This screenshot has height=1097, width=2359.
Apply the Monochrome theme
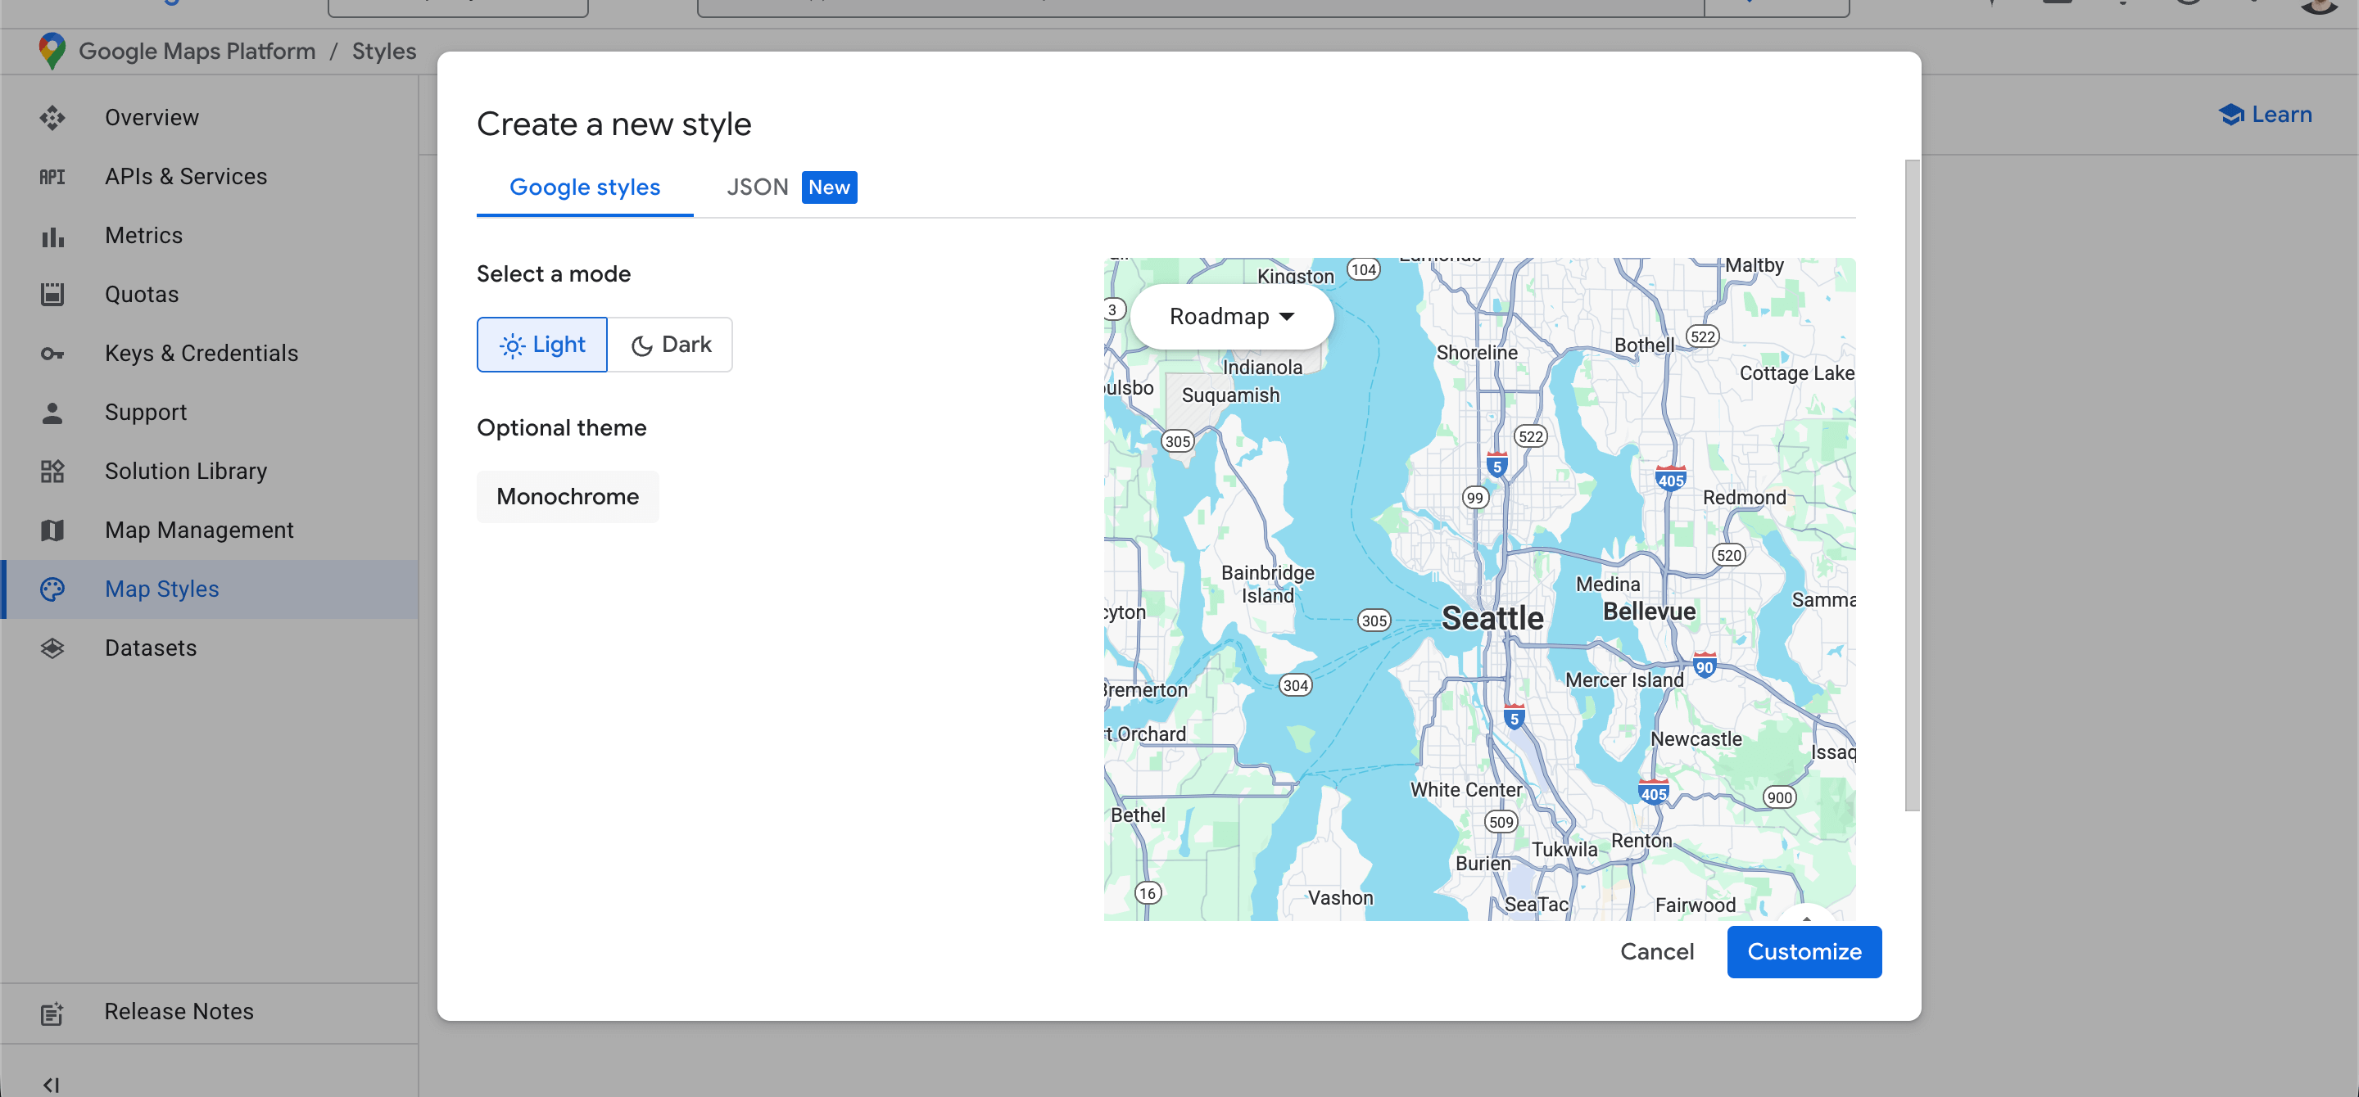pos(568,497)
